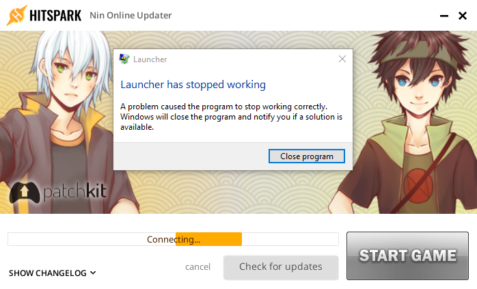Image resolution: width=477 pixels, height=289 pixels.
Task: Start the game with START GAME
Action: [408, 256]
